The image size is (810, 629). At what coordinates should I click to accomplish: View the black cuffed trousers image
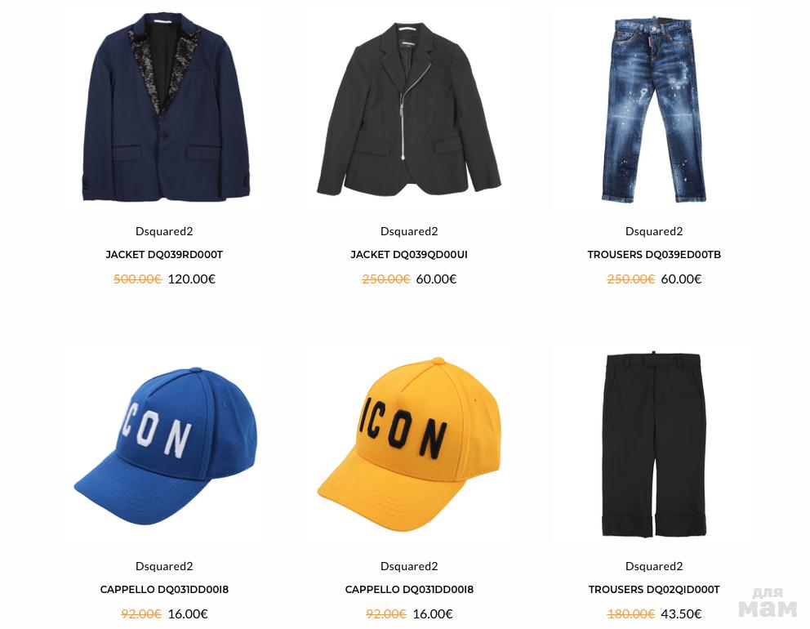[x=654, y=444]
